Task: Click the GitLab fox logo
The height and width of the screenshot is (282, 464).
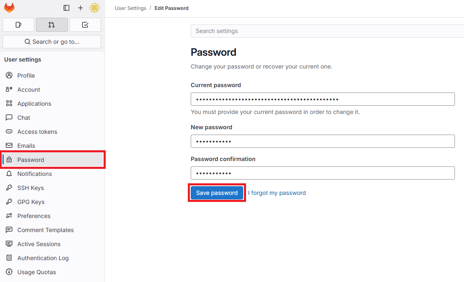Action: click(9, 8)
